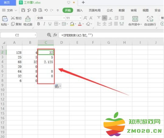164x138 pixels.
Task: Click the decrease indent icon
Action: tap(117, 18)
